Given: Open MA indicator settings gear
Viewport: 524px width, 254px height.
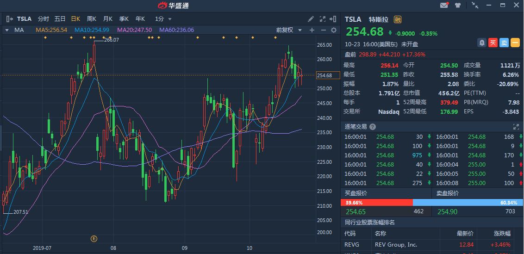Looking at the screenshot, I should [x=333, y=30].
